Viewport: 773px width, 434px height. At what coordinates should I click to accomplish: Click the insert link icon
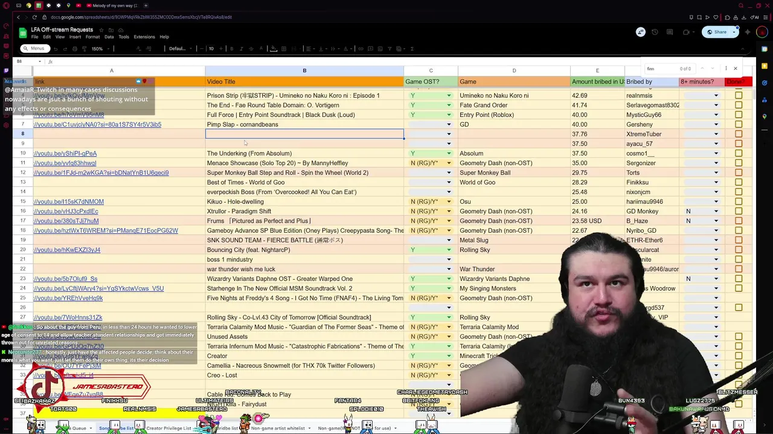pyautogui.click(x=361, y=48)
